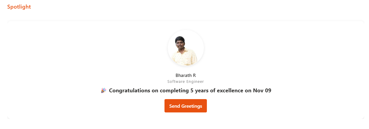
Task: Click the Nov 09 date text
Action: point(262,91)
